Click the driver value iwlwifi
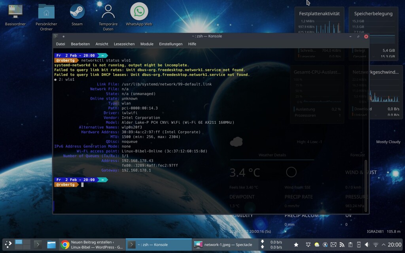 coord(129,113)
